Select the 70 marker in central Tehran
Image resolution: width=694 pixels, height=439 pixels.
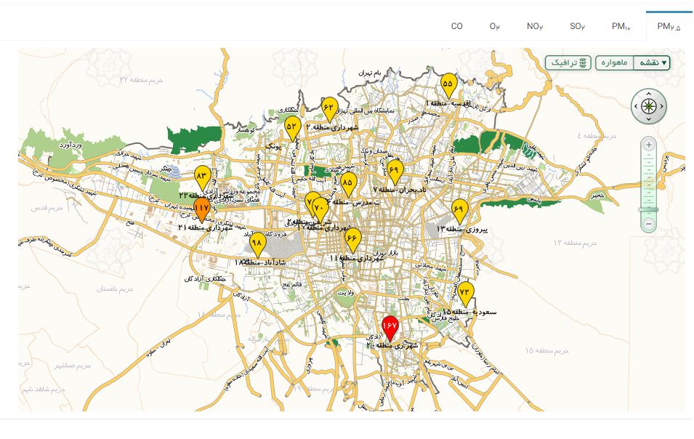tap(320, 209)
